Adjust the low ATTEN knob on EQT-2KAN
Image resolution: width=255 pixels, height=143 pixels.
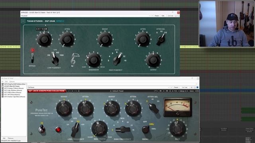(67, 39)
